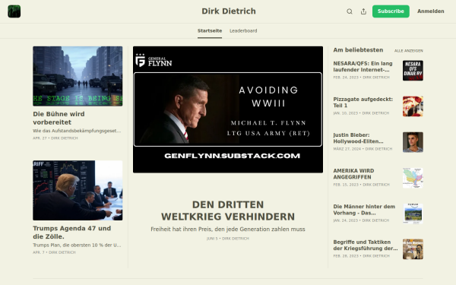This screenshot has width=456, height=285.
Task: Click subtitle Wie das Aufstandsbekämpfungsgeset…
Action: click(x=77, y=131)
